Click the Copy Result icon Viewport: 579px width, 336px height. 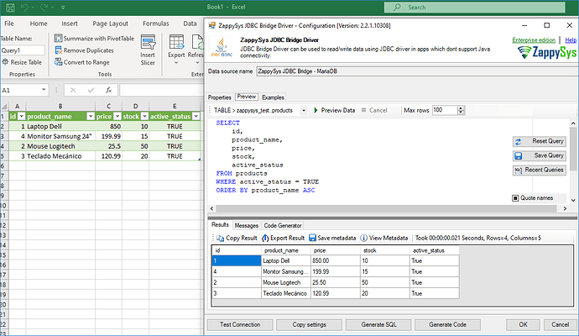220,238
